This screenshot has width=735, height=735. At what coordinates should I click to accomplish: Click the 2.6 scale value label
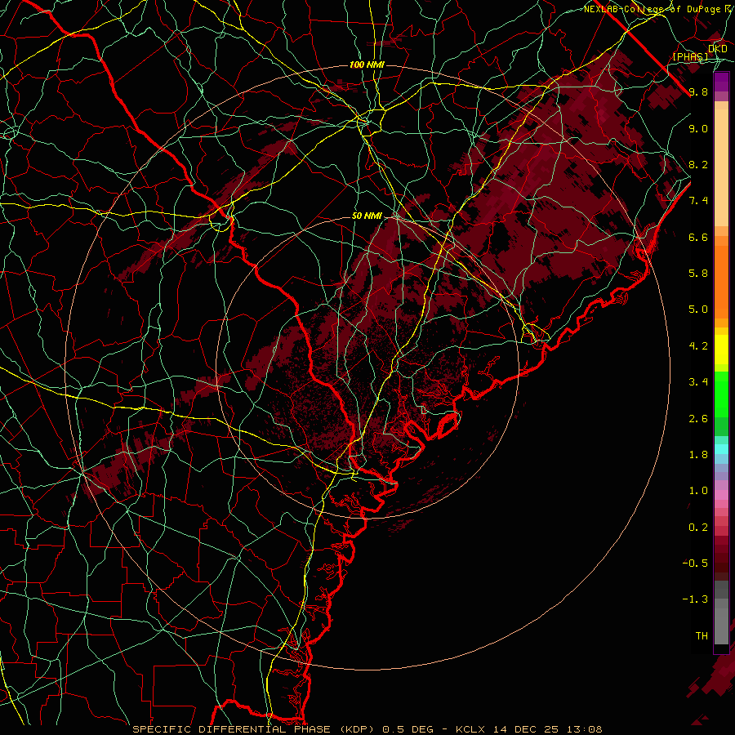(x=698, y=419)
